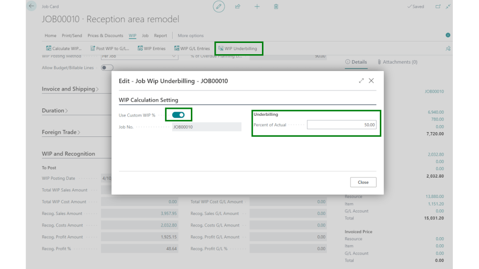This screenshot has height=269, width=479.
Task: Click the share icon in header
Action: click(x=238, y=7)
